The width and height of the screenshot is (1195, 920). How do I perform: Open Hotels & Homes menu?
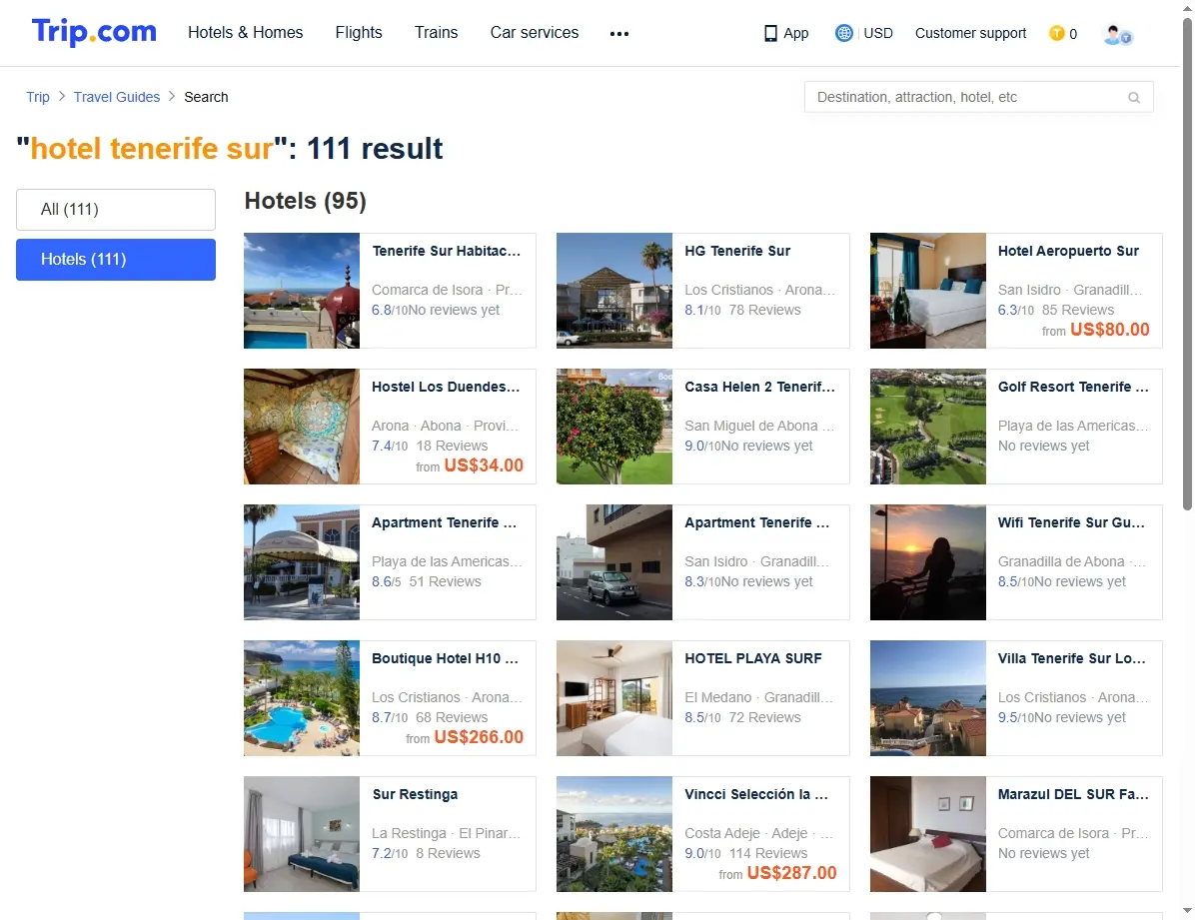click(246, 33)
